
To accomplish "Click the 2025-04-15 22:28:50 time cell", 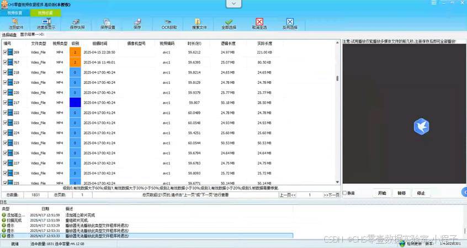I will coord(99,52).
